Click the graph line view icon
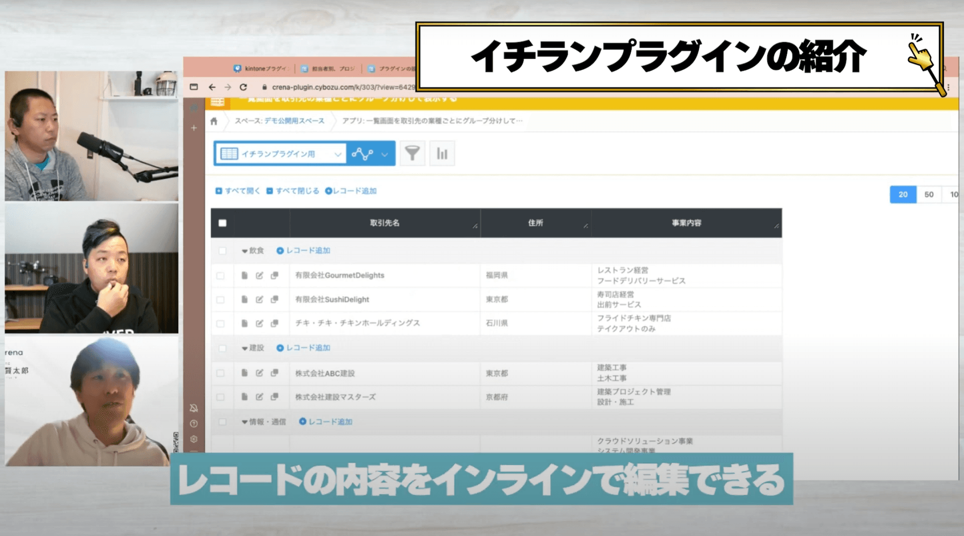The image size is (964, 536). click(363, 154)
